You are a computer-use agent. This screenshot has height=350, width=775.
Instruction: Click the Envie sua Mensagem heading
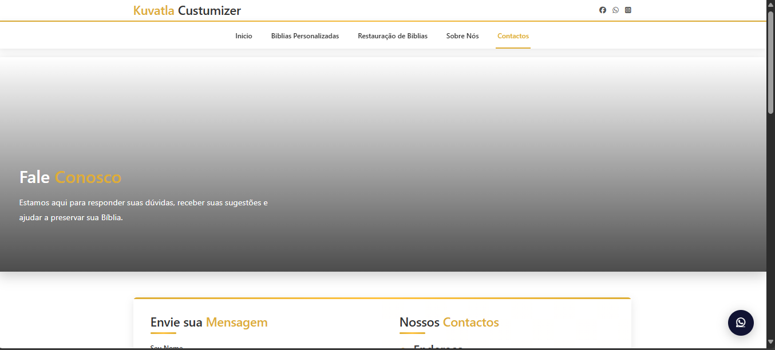[209, 323]
